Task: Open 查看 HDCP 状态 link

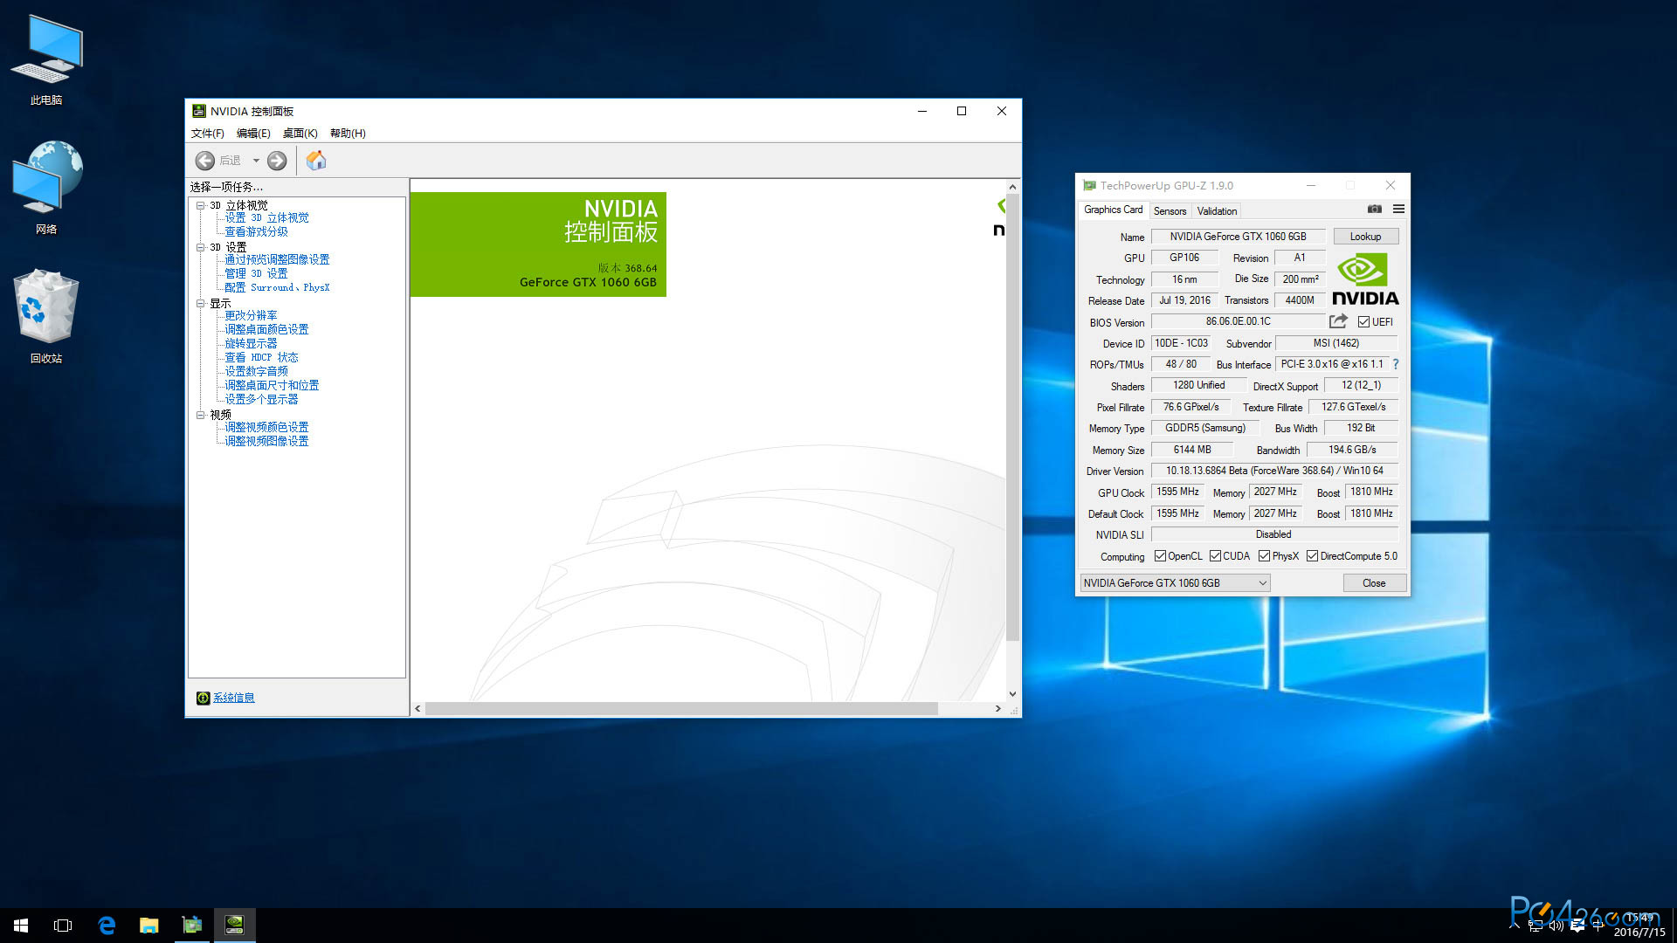Action: click(x=261, y=357)
